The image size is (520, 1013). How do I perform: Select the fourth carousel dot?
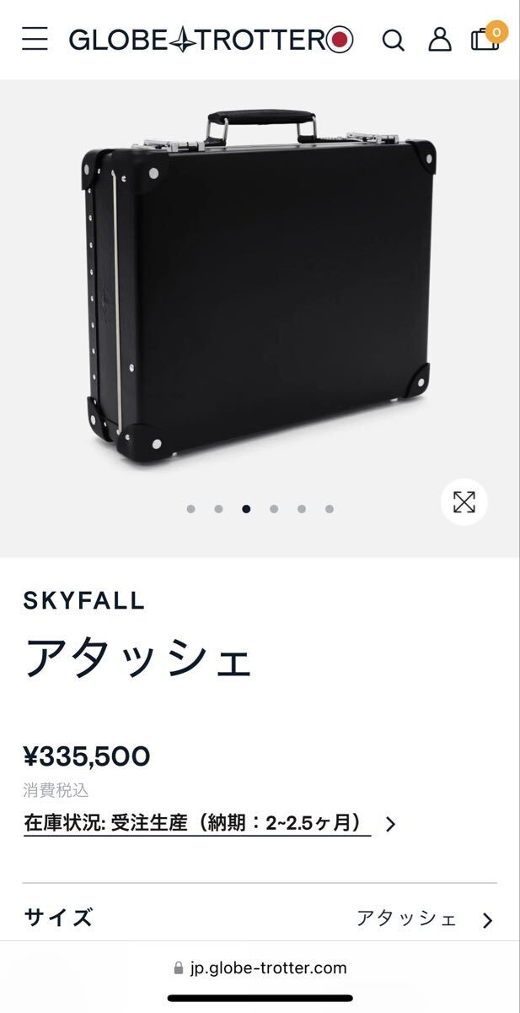click(274, 509)
